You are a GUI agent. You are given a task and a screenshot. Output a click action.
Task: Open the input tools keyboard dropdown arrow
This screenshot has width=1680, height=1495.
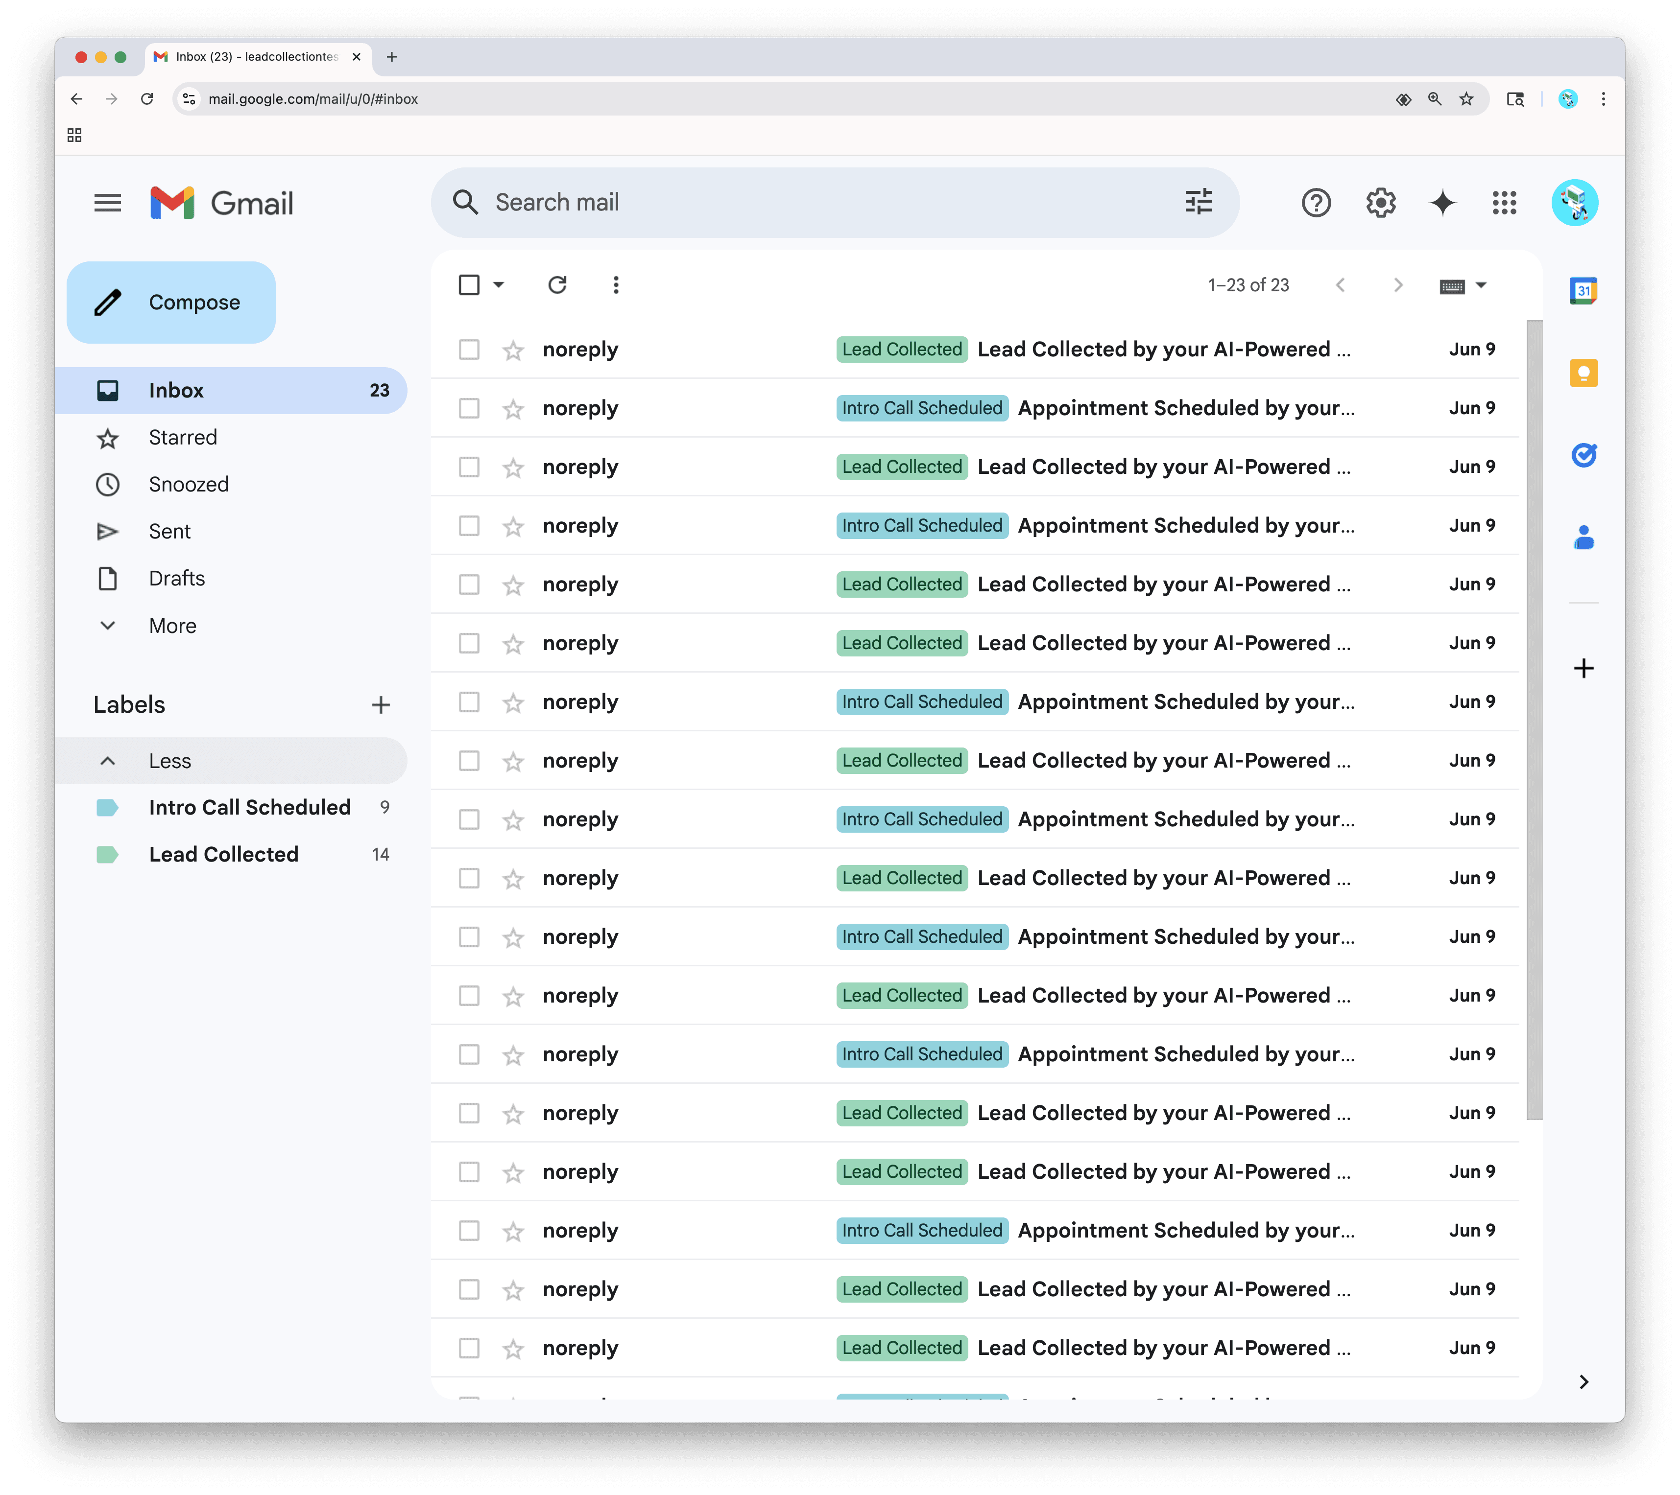1481,286
